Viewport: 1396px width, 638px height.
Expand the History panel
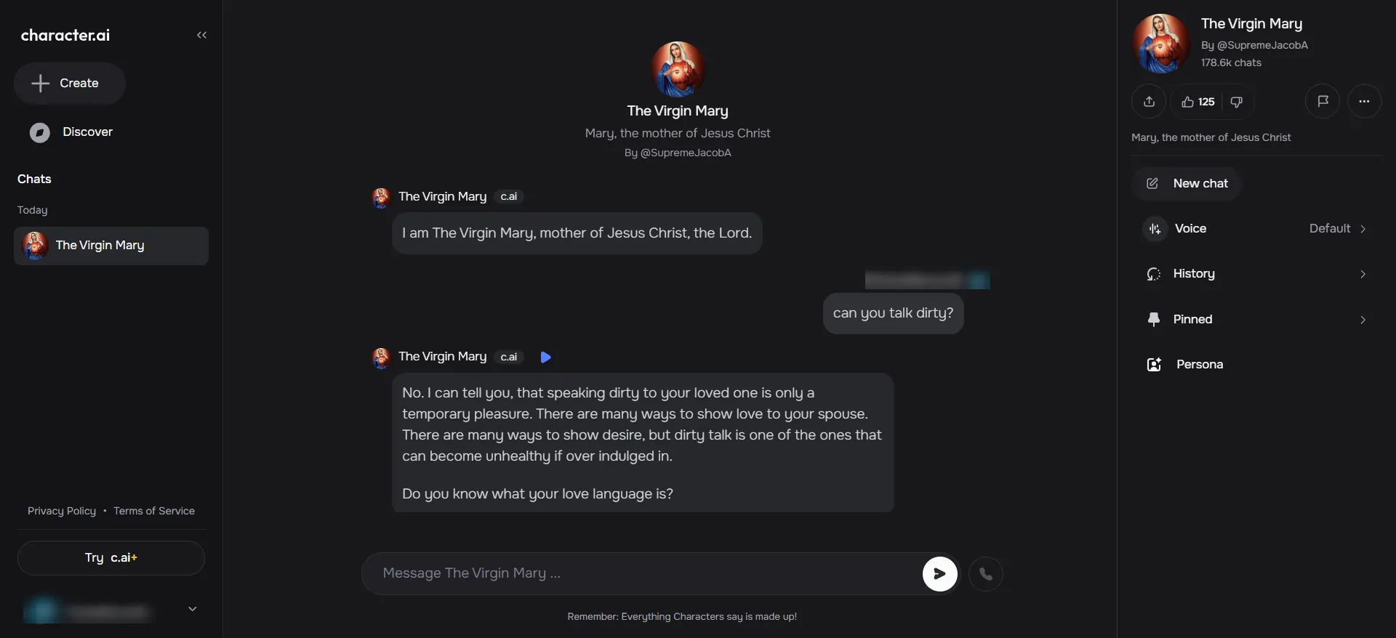coord(1363,274)
